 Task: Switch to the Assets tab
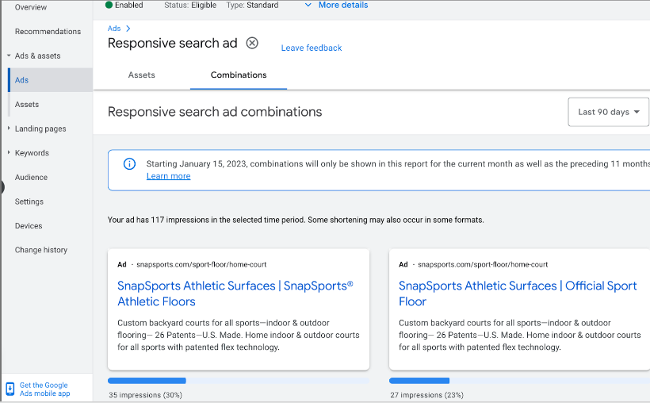coord(141,75)
